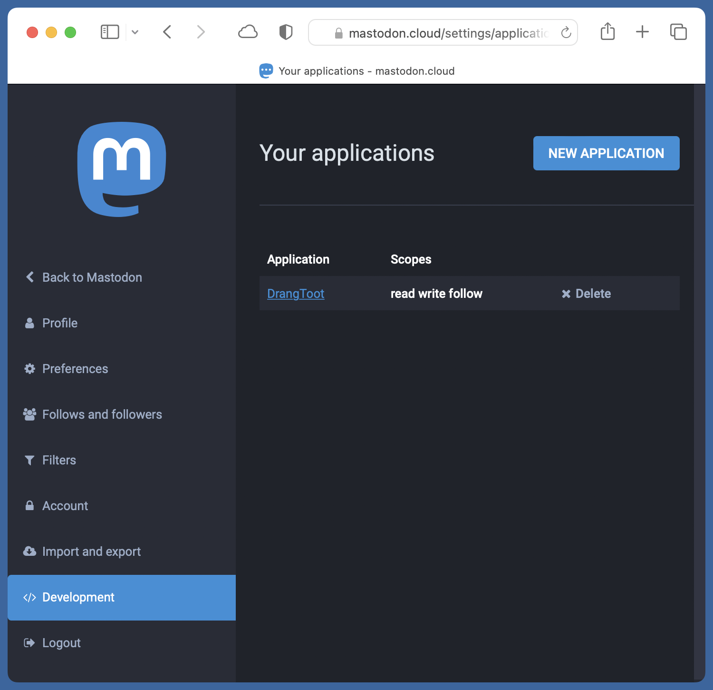The image size is (713, 690).
Task: Open the Share icon in toolbar
Action: [607, 32]
